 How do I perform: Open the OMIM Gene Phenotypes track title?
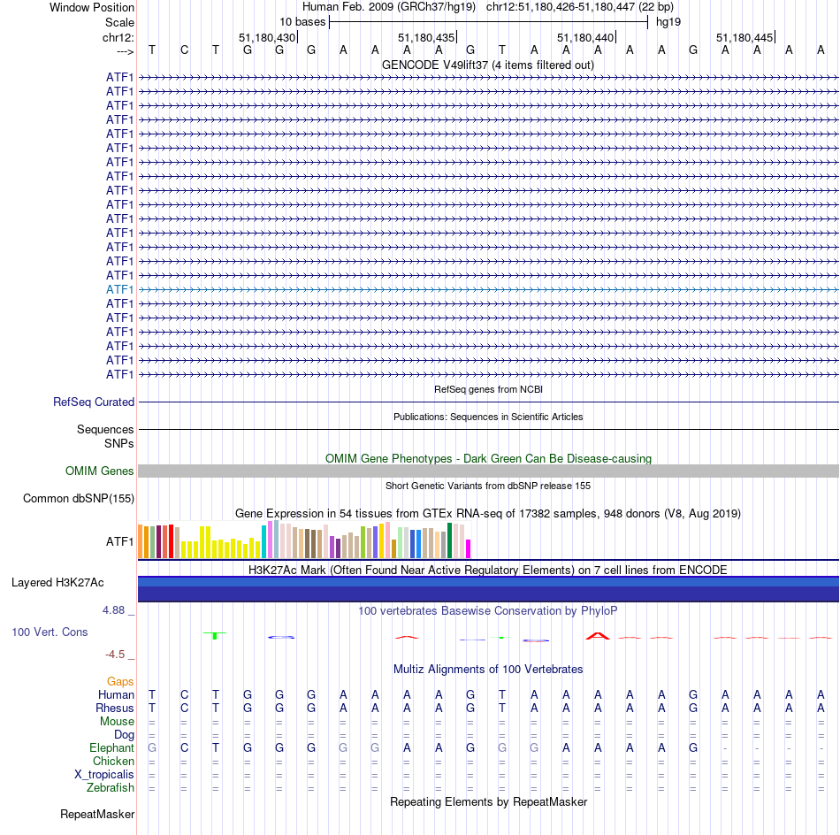489,459
